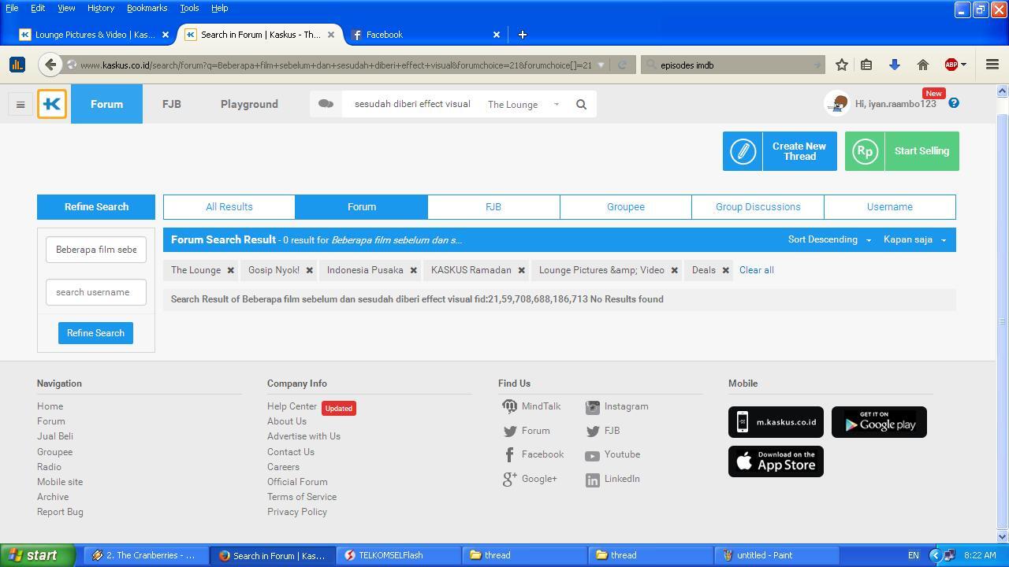The image size is (1009, 567).
Task: Click the Windows start button
Action: pos(38,555)
